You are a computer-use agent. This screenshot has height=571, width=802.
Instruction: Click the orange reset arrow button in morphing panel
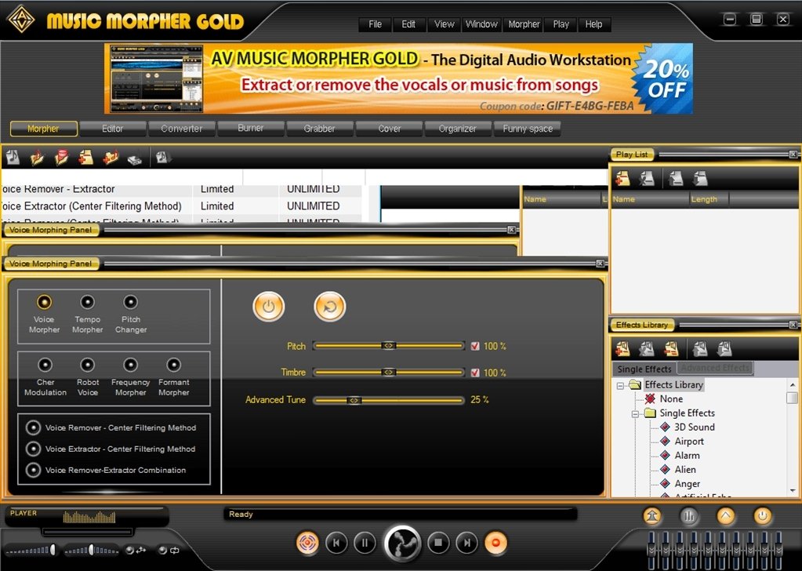point(330,307)
